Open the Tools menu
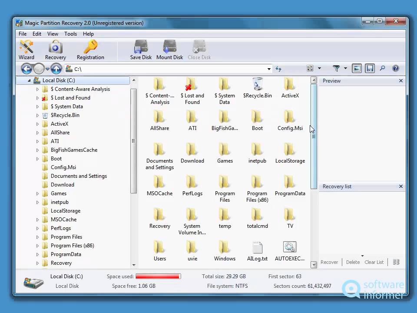This screenshot has width=417, height=313. pos(70,34)
